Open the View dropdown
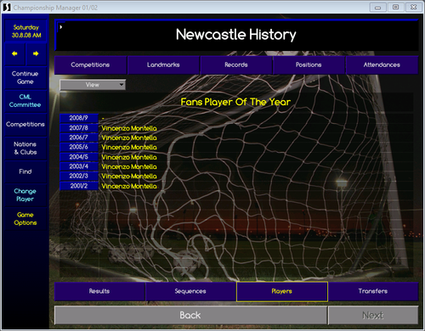Screen dimensions: 425x331 click(93, 85)
